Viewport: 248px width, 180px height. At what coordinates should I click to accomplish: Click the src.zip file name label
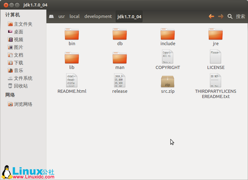click(168, 91)
